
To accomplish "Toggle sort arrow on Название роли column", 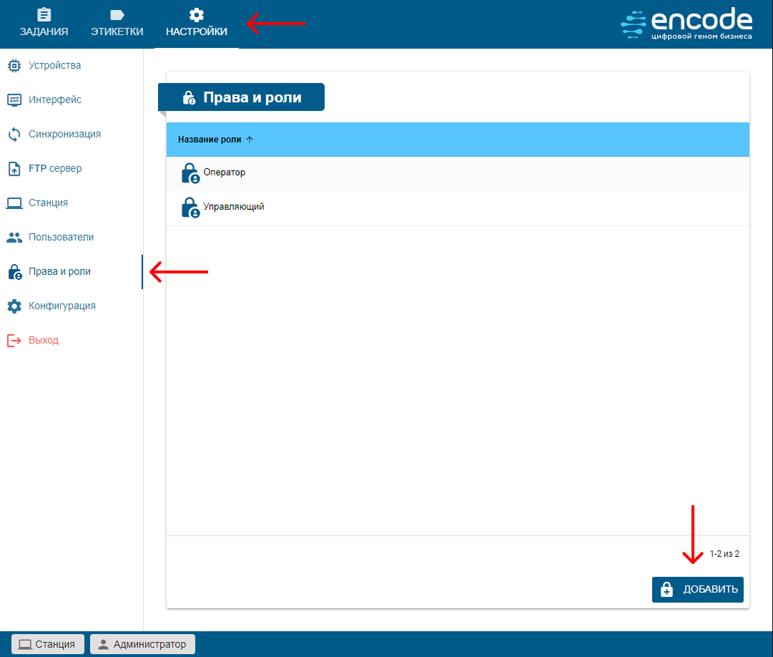I will [x=250, y=140].
